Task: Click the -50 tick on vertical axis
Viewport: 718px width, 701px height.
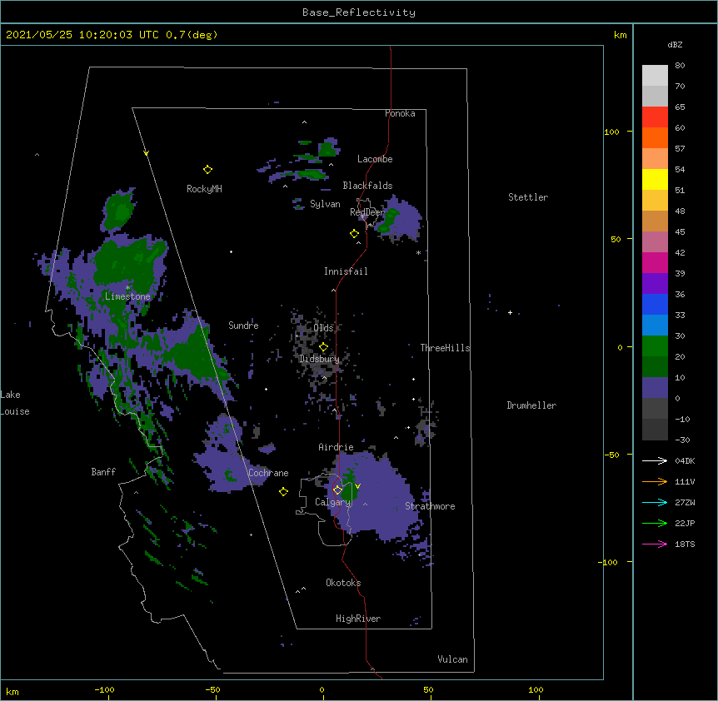Action: click(x=611, y=455)
